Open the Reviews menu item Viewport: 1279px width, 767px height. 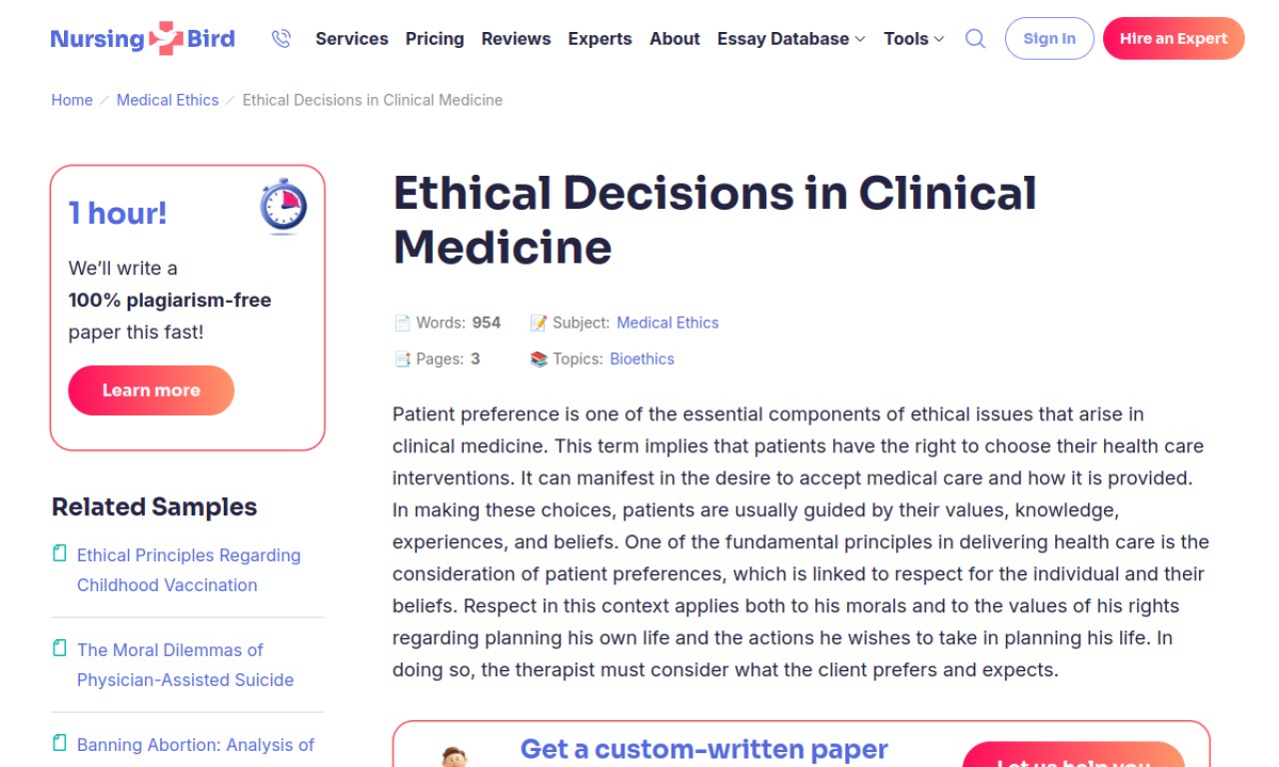(516, 39)
